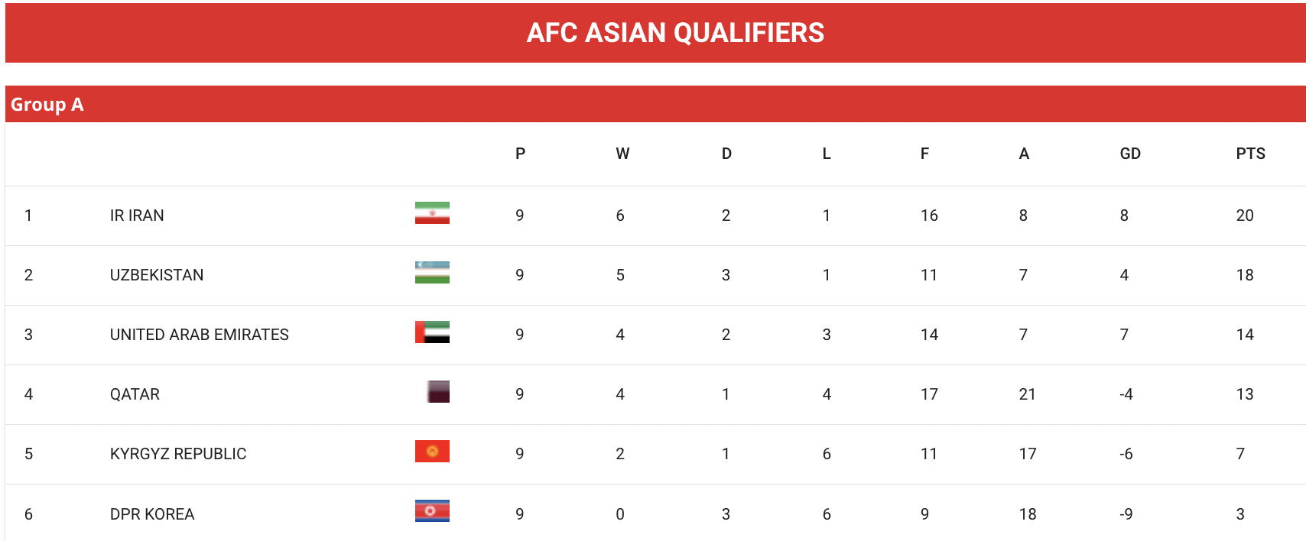Click the Uzbekistan flag icon

click(x=432, y=272)
